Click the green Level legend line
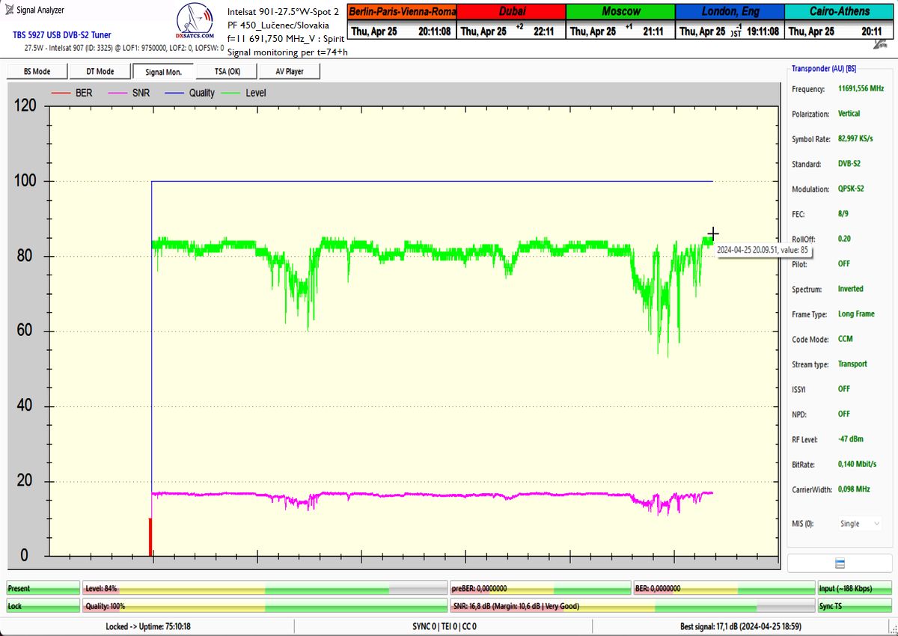 231,93
